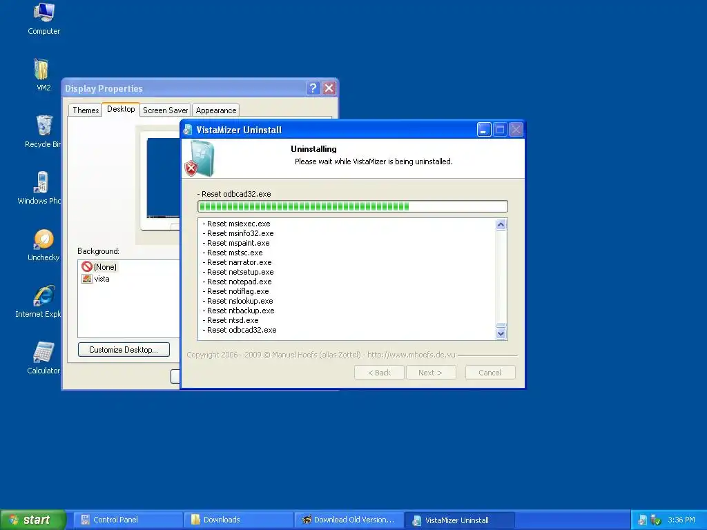The height and width of the screenshot is (530, 707).
Task: Minimize the VistaMizer Uninstall window
Action: 484,130
